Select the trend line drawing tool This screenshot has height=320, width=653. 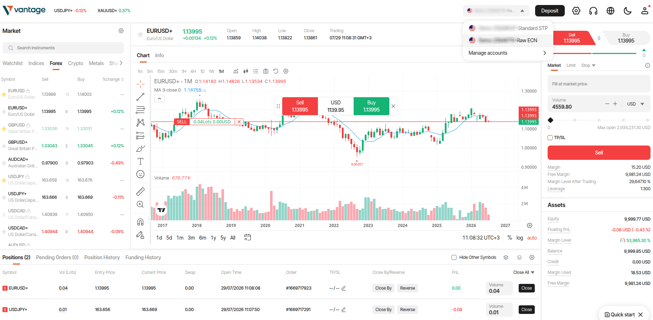[x=140, y=97]
